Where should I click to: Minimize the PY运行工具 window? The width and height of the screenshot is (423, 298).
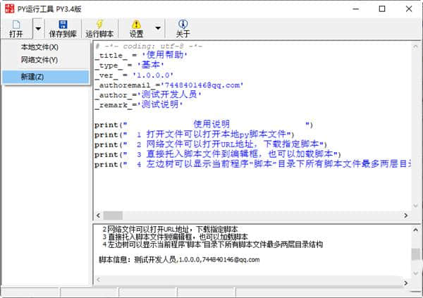pyautogui.click(x=356, y=9)
